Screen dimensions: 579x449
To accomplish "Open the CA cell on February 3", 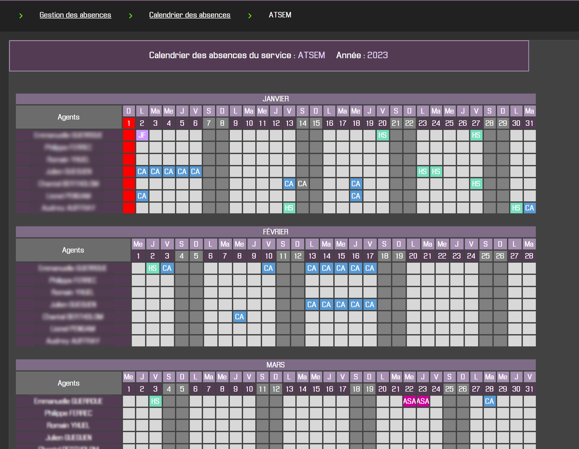I will coord(167,268).
